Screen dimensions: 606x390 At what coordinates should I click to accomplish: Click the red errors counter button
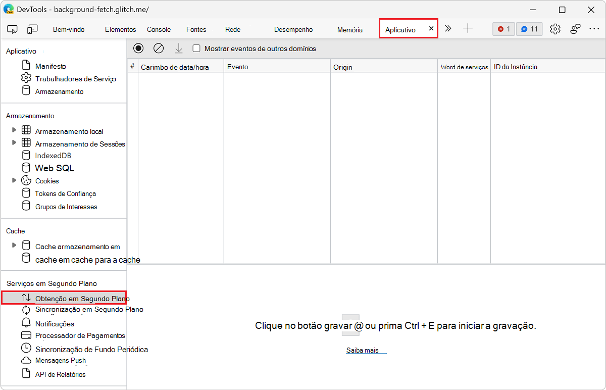coord(503,29)
